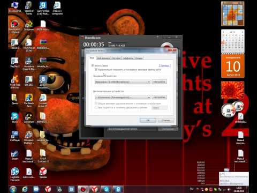Open Skype from the taskbar

click(x=106, y=189)
